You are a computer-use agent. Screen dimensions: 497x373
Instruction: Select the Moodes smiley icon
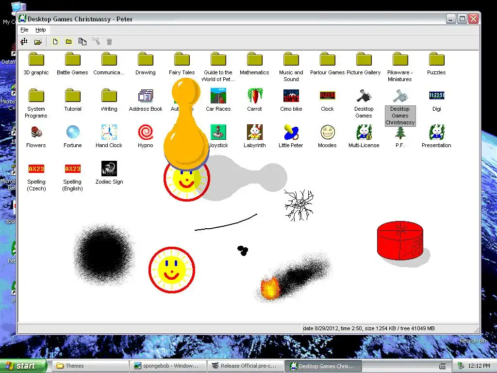pyautogui.click(x=328, y=132)
